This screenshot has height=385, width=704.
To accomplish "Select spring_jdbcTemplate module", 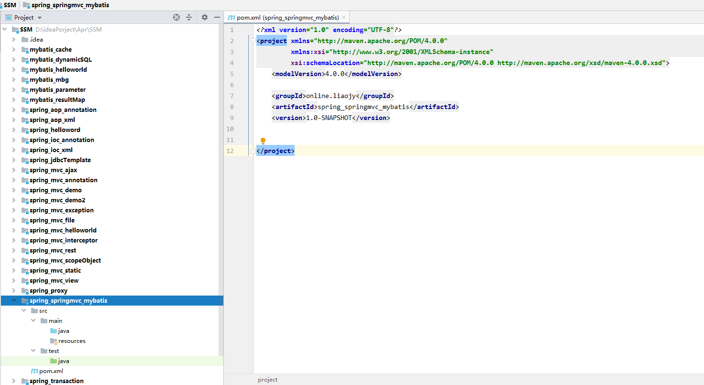I will 60,160.
